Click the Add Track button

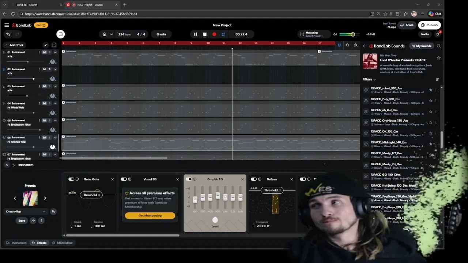(14, 45)
